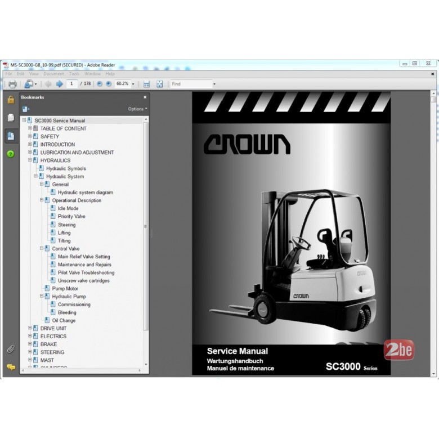Expand LUBRICATION AND ADJUSTMENT bookmark

coord(30,152)
